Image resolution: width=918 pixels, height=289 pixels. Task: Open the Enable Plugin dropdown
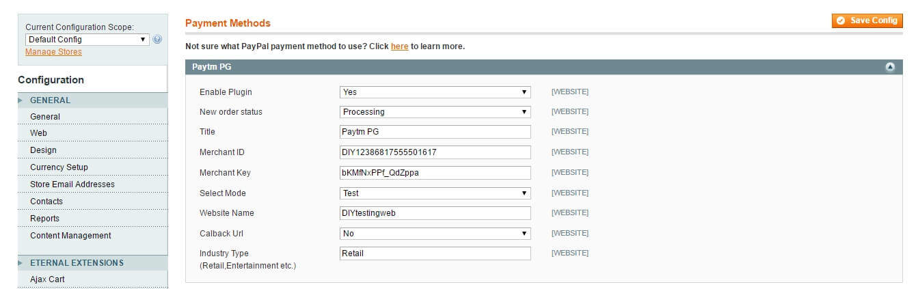(435, 92)
